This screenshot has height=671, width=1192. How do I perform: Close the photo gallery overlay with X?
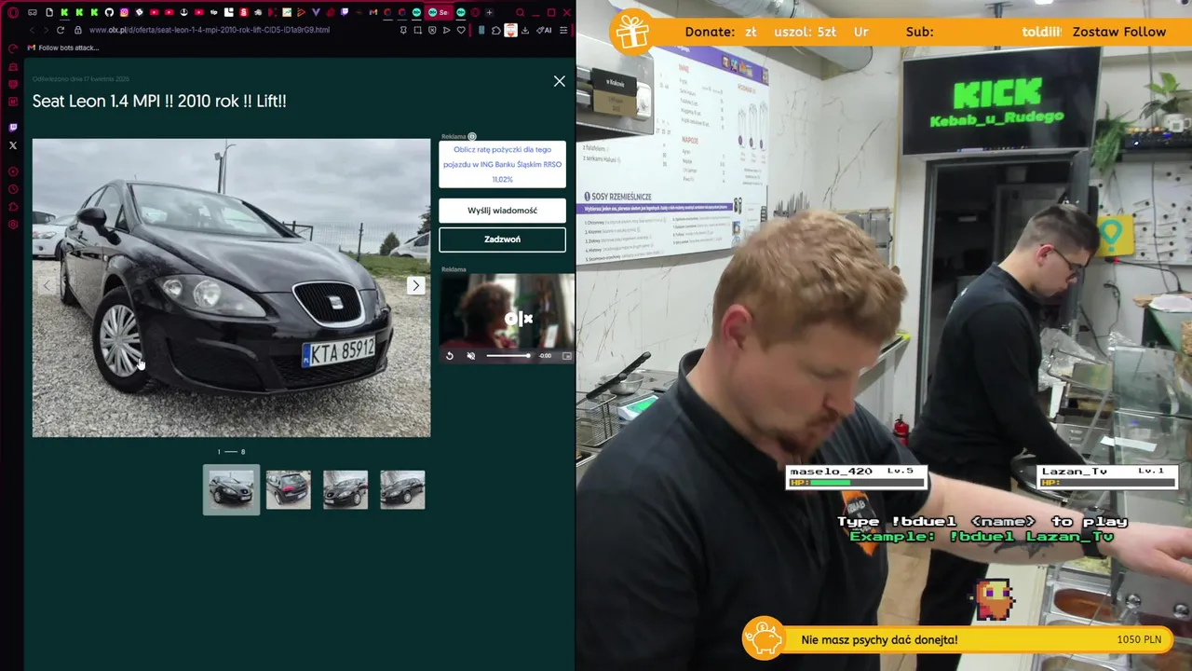click(x=559, y=81)
